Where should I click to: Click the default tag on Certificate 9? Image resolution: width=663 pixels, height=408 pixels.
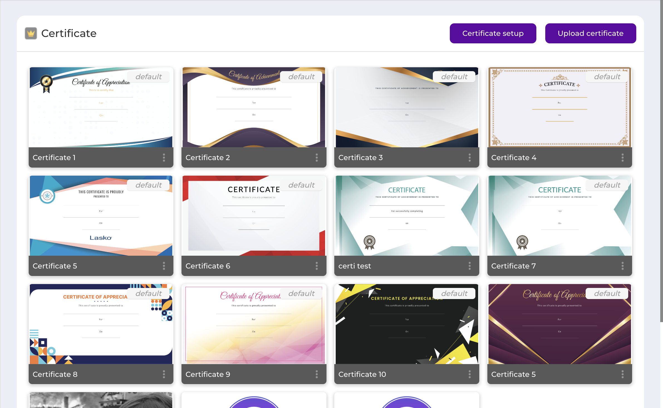(x=301, y=293)
